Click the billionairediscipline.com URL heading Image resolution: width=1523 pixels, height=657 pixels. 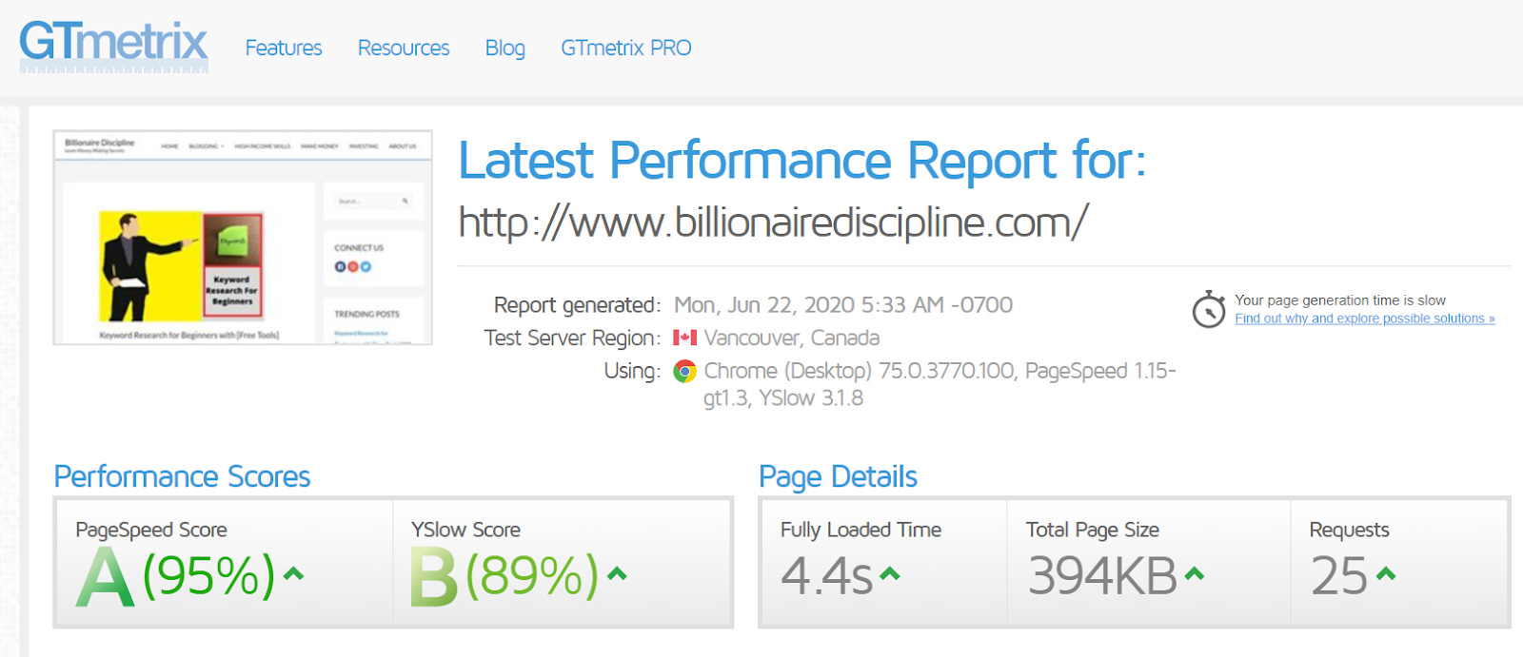[773, 222]
